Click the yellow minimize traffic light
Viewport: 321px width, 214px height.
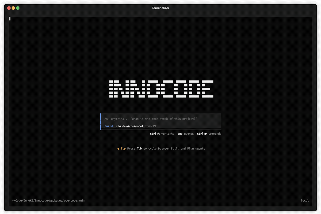13,8
